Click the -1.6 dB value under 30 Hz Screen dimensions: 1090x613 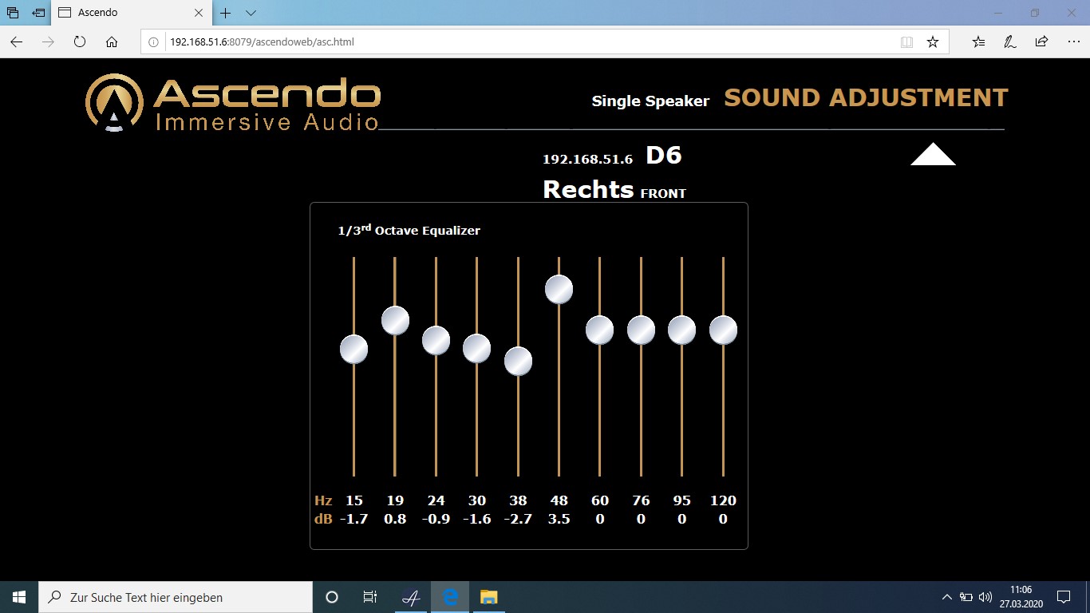(476, 519)
